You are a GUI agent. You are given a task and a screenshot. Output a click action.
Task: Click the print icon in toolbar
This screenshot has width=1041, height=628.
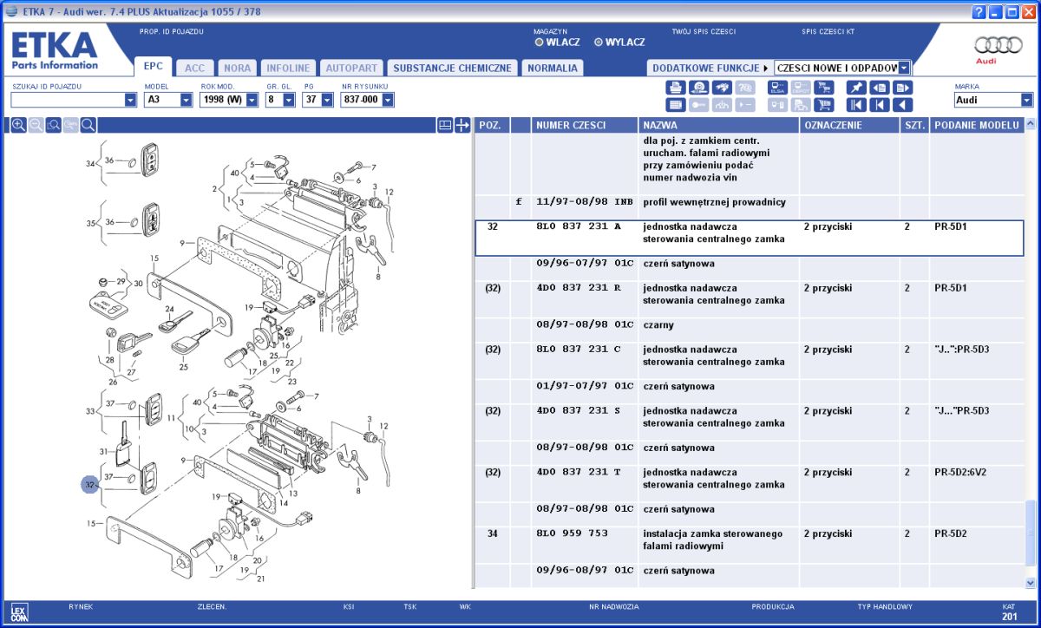[676, 88]
